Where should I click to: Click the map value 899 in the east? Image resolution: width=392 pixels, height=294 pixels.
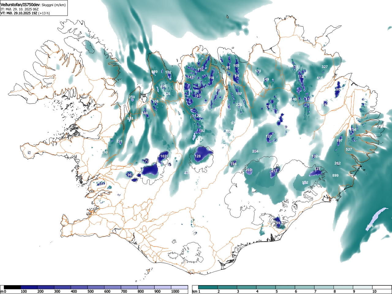[x=335, y=175]
